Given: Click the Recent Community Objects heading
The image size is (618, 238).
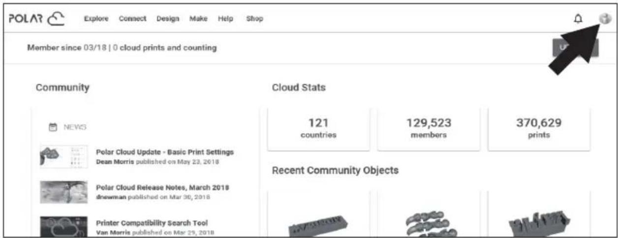Looking at the screenshot, I should [335, 171].
